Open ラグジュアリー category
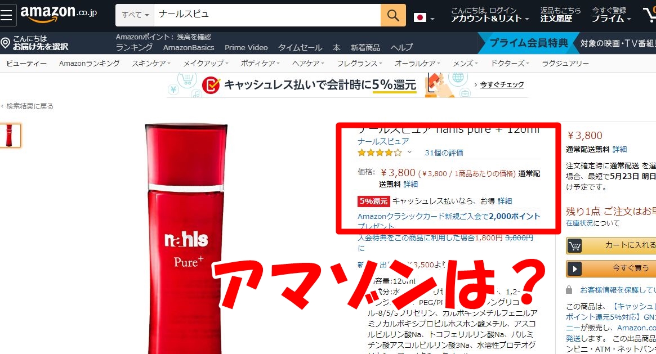Image resolution: width=656 pixels, height=354 pixels. [x=565, y=64]
